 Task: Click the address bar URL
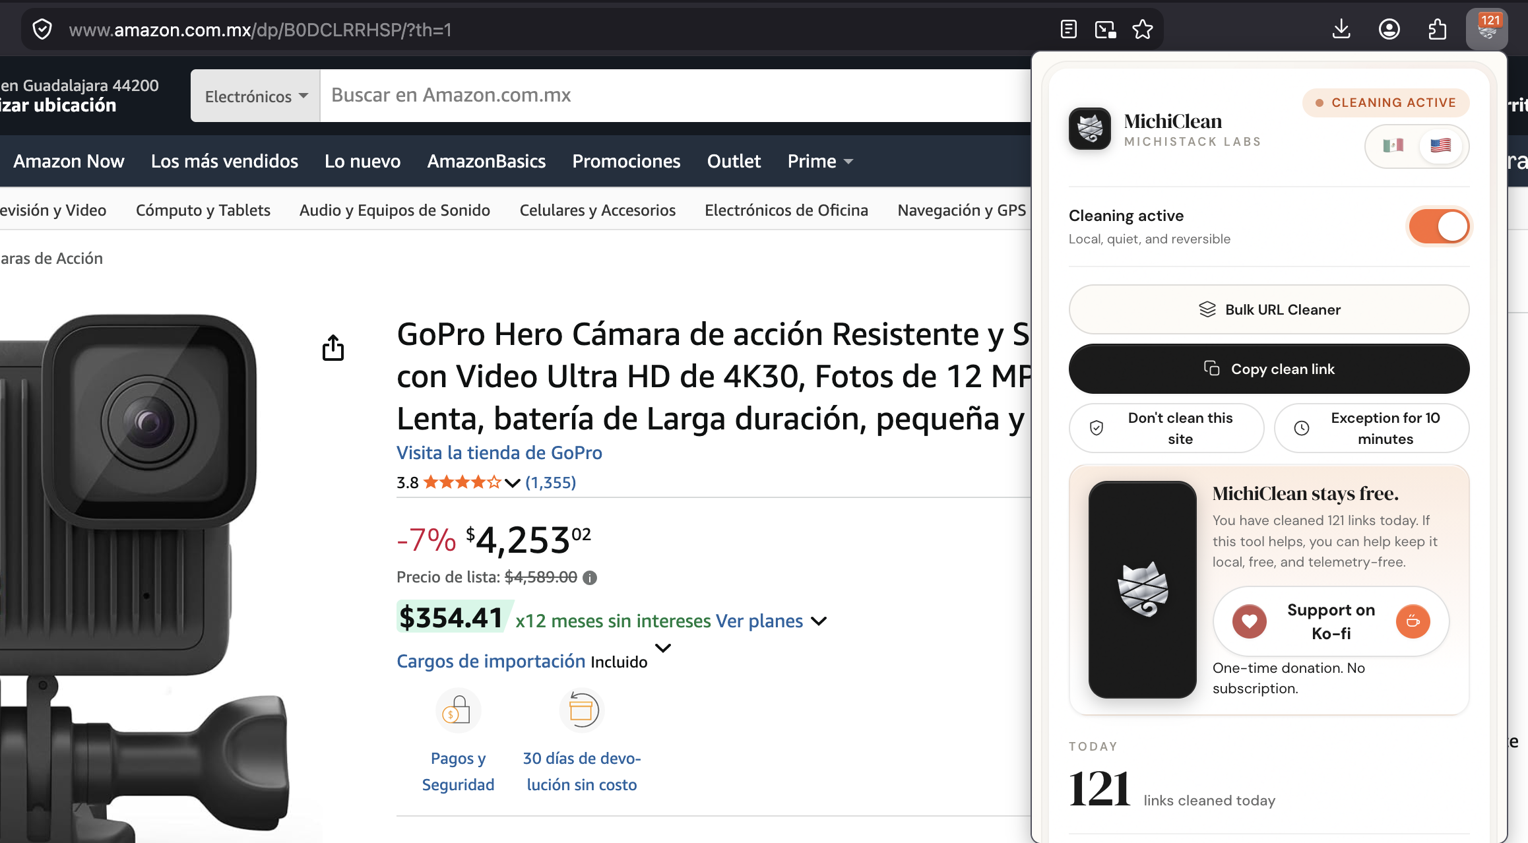tap(260, 30)
